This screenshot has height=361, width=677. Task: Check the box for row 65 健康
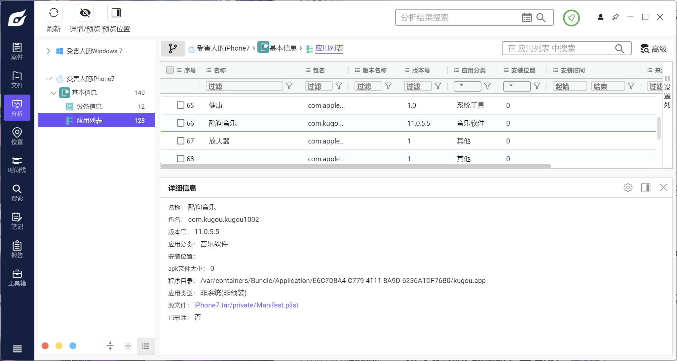(181, 105)
